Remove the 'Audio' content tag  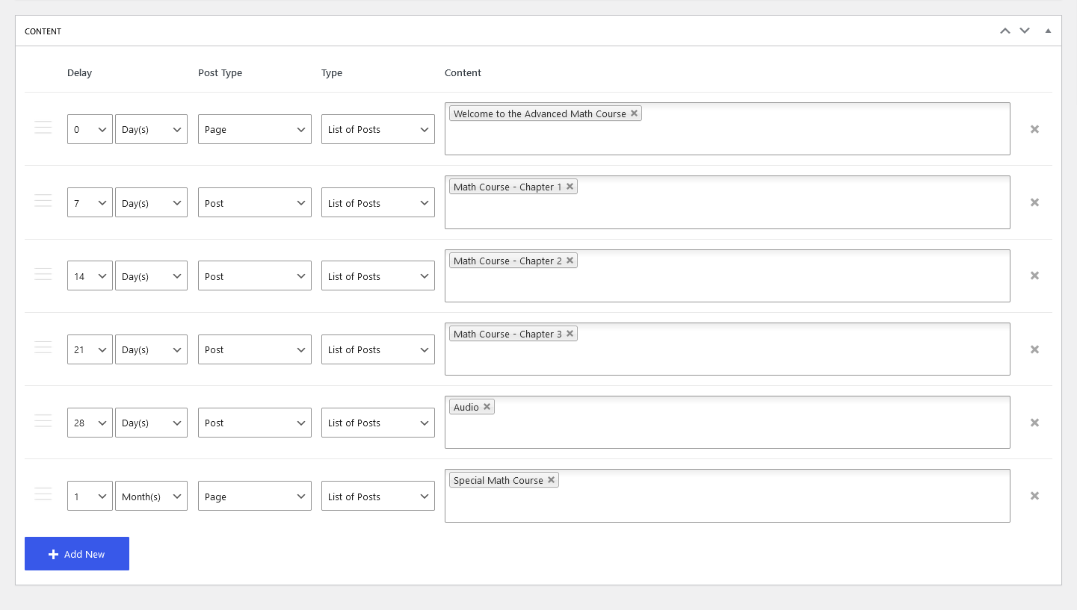(487, 407)
